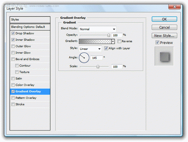The height and width of the screenshot is (142, 188).
Task: Enable the Outer Glow checkbox
Action: [x=13, y=46]
